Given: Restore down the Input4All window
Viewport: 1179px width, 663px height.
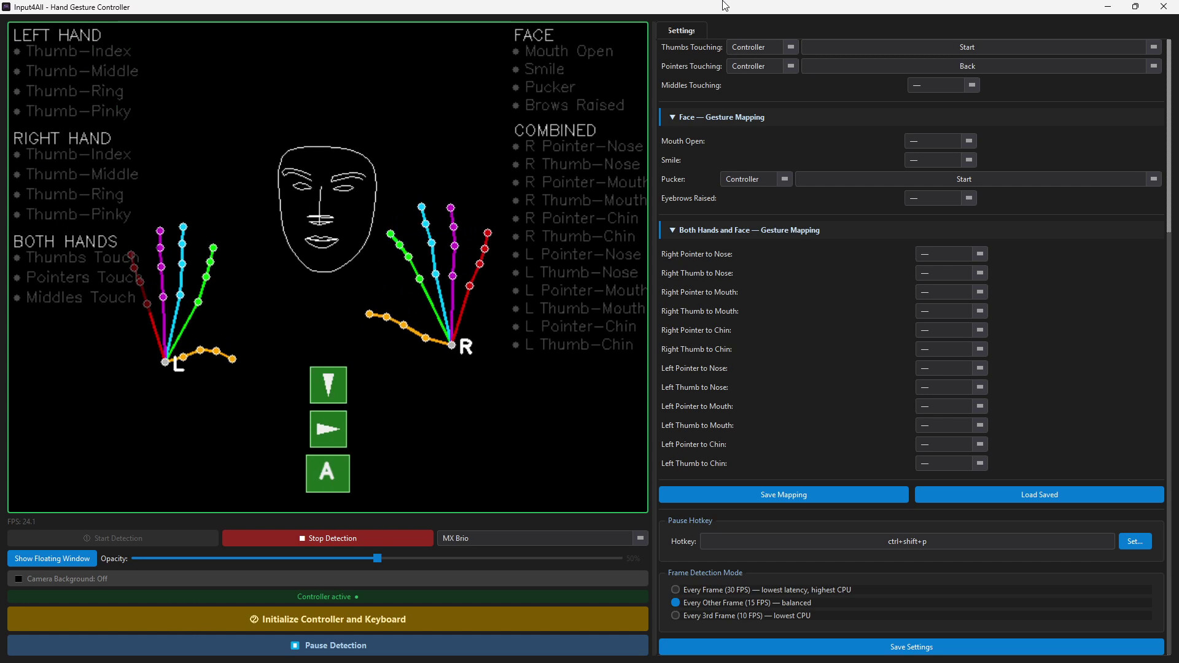Looking at the screenshot, I should click(1135, 7).
